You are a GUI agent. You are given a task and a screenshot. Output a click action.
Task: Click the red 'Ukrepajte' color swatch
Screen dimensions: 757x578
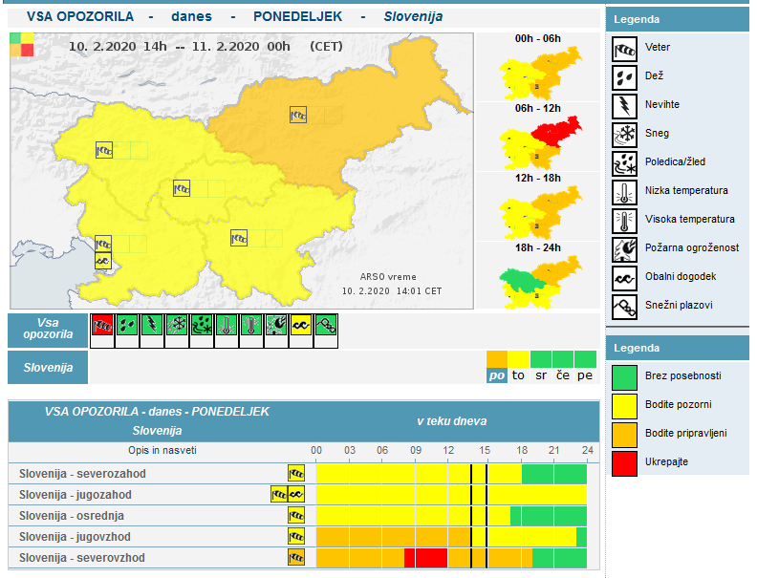click(624, 463)
